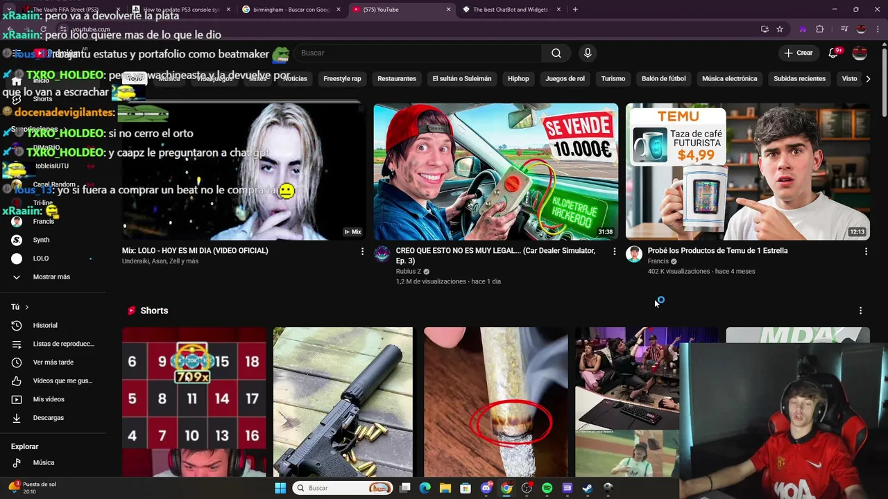888x499 pixels.
Task: Select the Turismo filter chip
Action: pyautogui.click(x=613, y=79)
